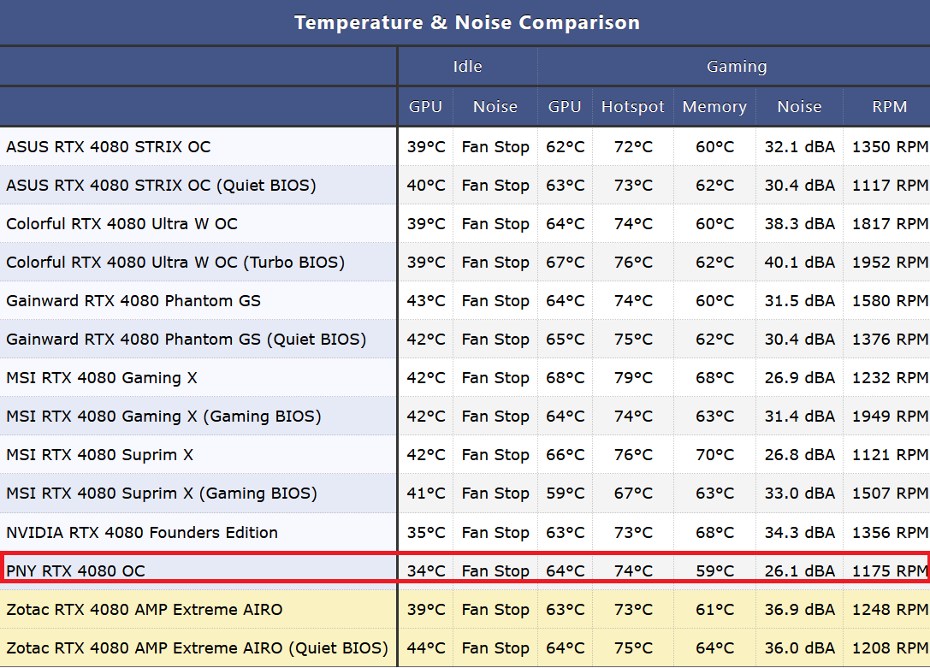Click the Gainward RTX 4080 Phantom GS name
930x668 pixels.
click(x=133, y=301)
